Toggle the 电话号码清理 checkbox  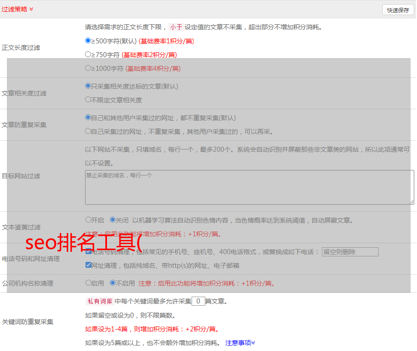(x=89, y=251)
